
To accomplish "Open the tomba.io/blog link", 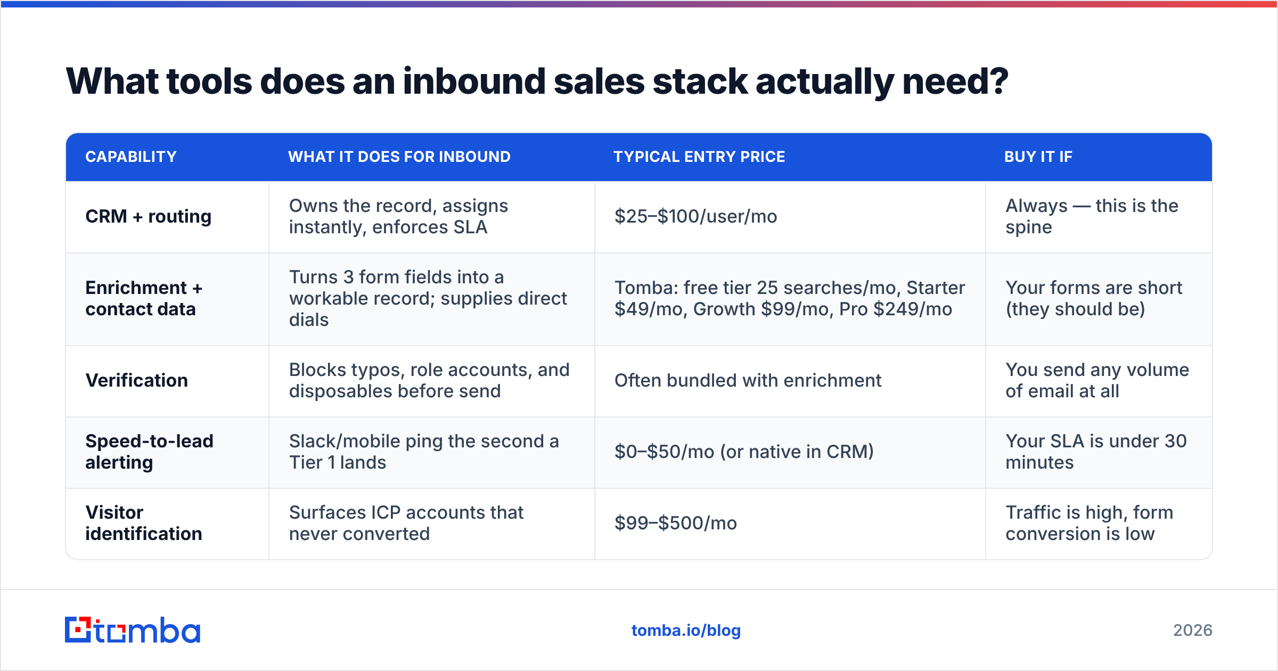I will click(x=686, y=631).
